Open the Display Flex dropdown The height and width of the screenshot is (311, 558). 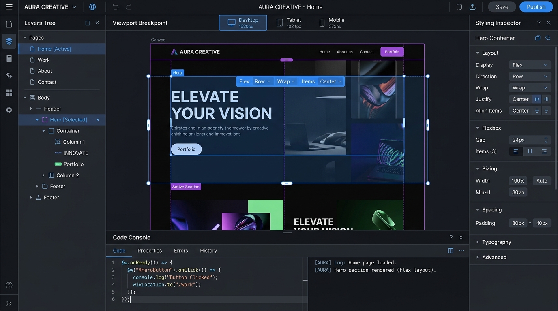click(530, 65)
